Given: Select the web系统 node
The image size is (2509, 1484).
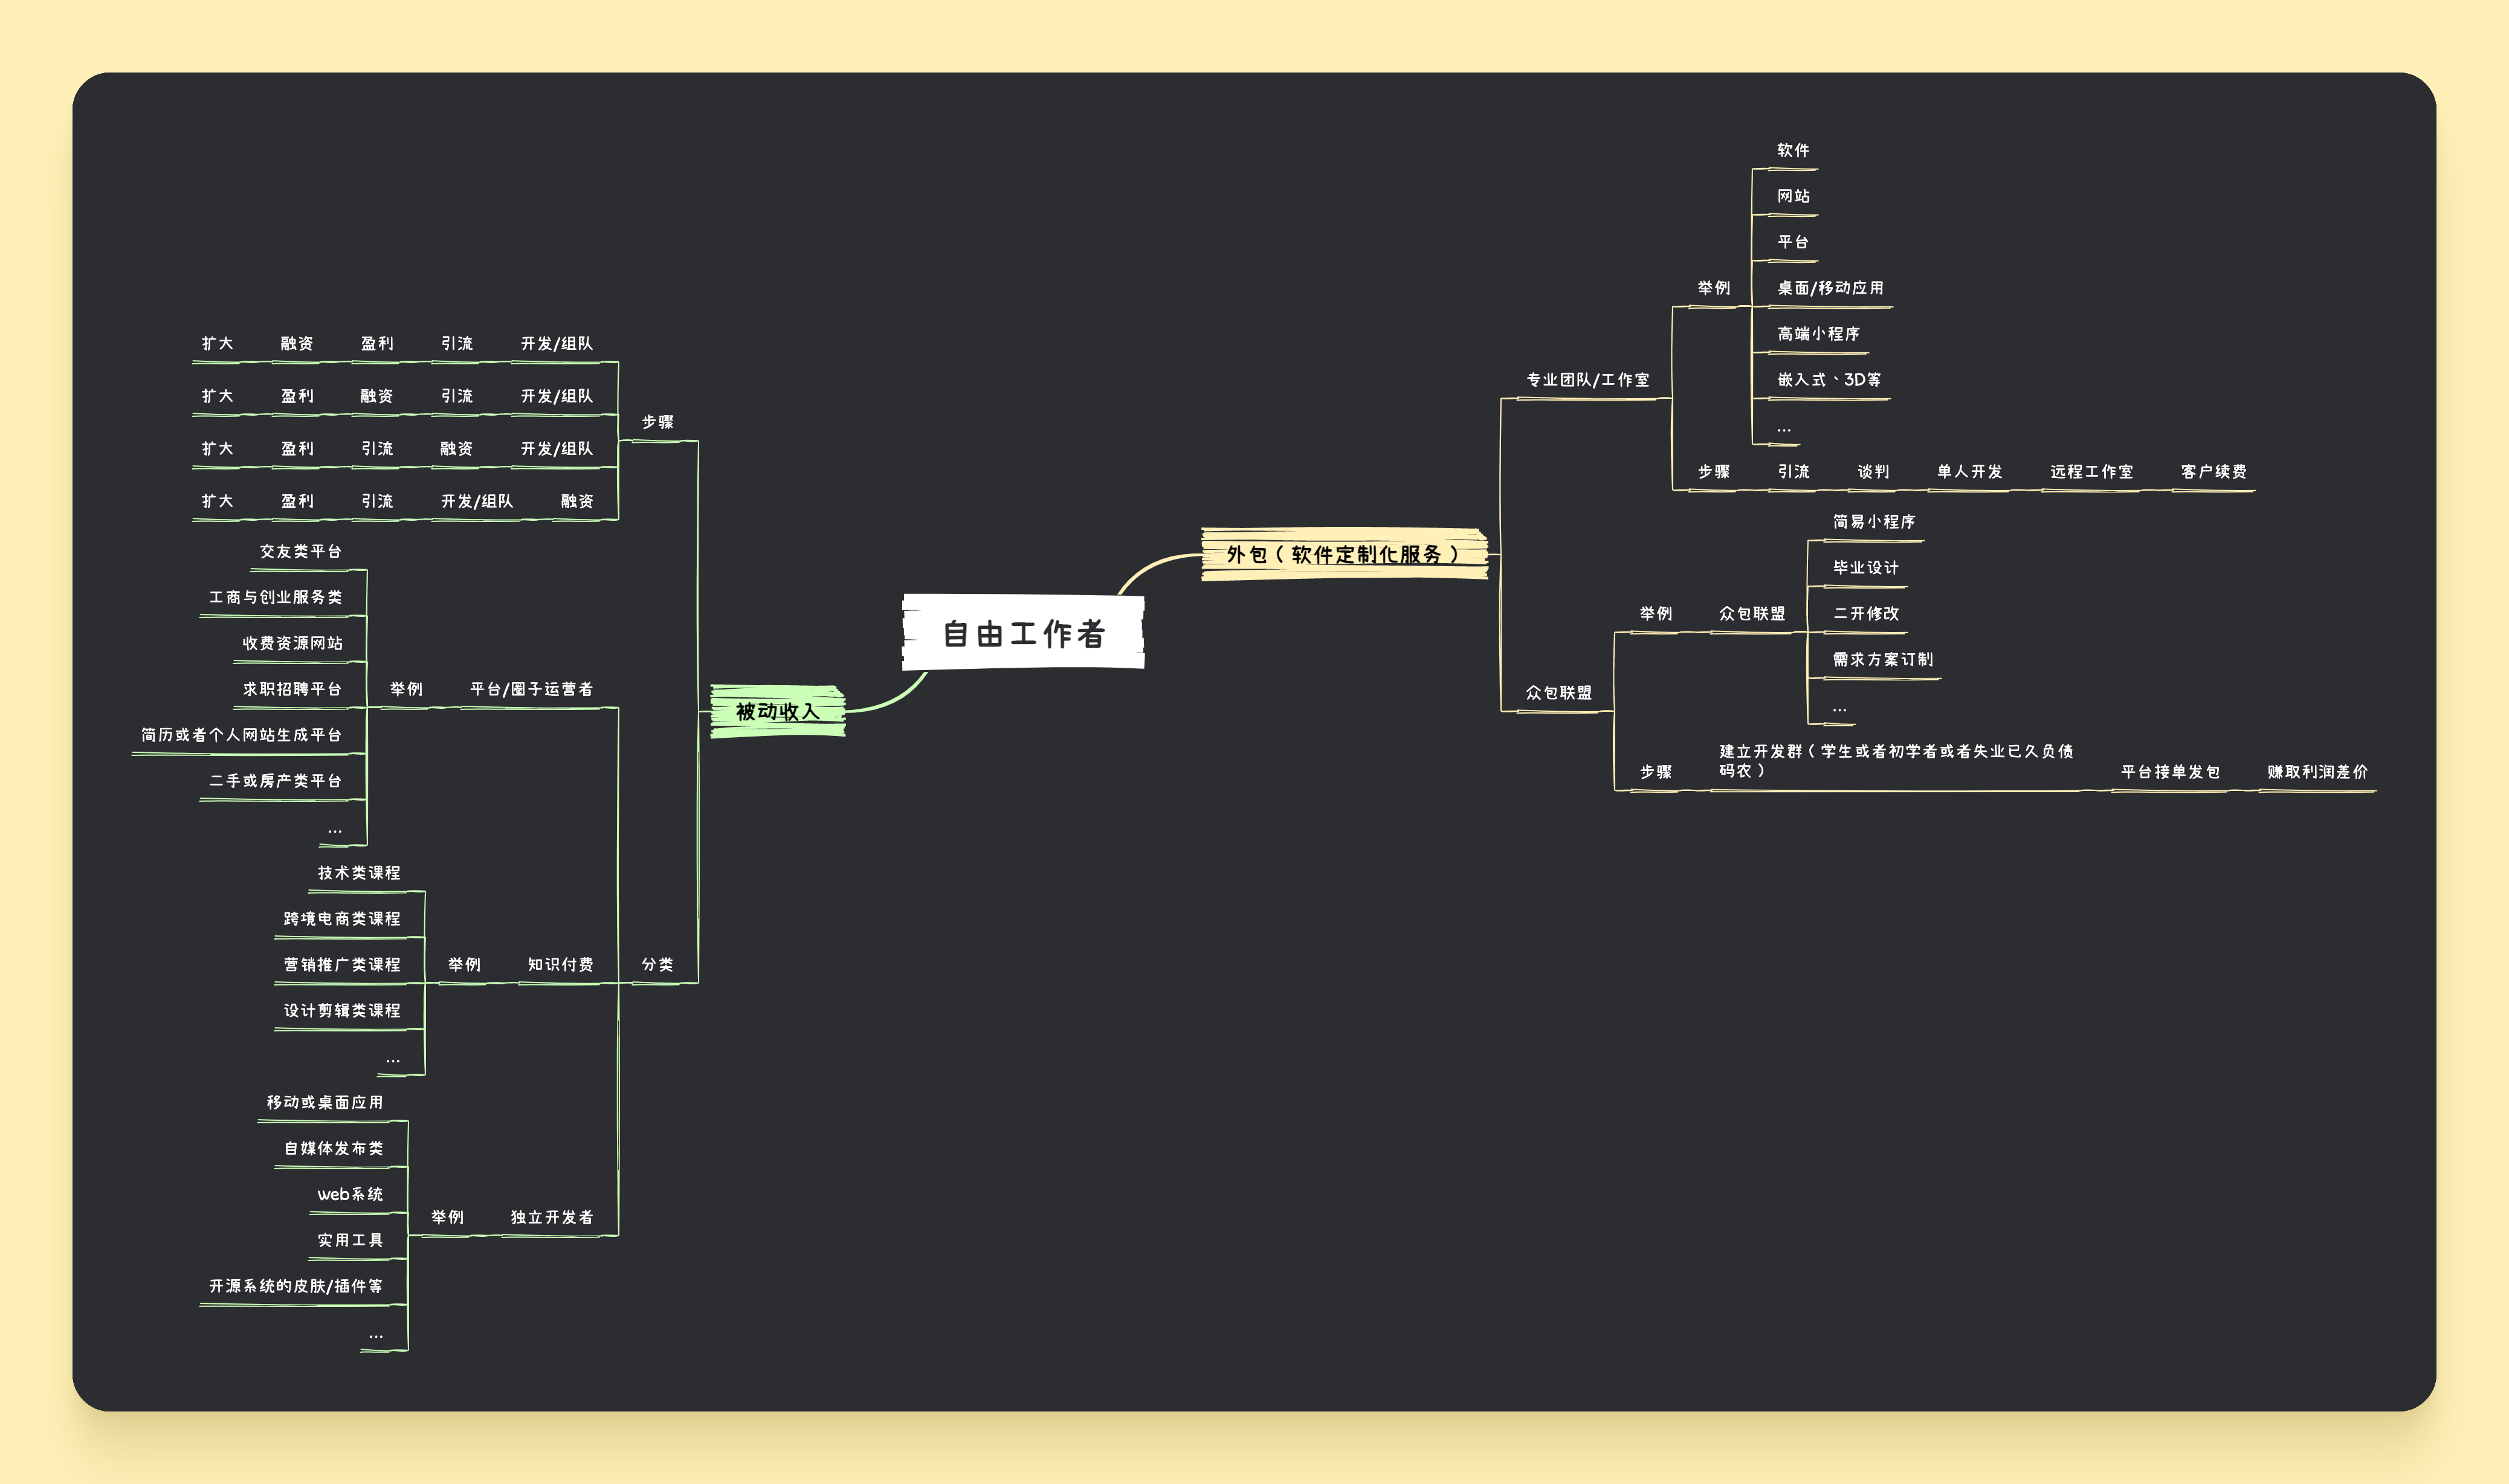Looking at the screenshot, I should click(350, 1194).
